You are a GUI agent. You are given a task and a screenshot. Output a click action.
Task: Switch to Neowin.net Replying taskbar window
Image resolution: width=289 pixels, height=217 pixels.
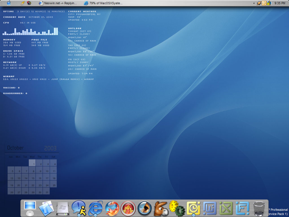(x=58, y=3)
